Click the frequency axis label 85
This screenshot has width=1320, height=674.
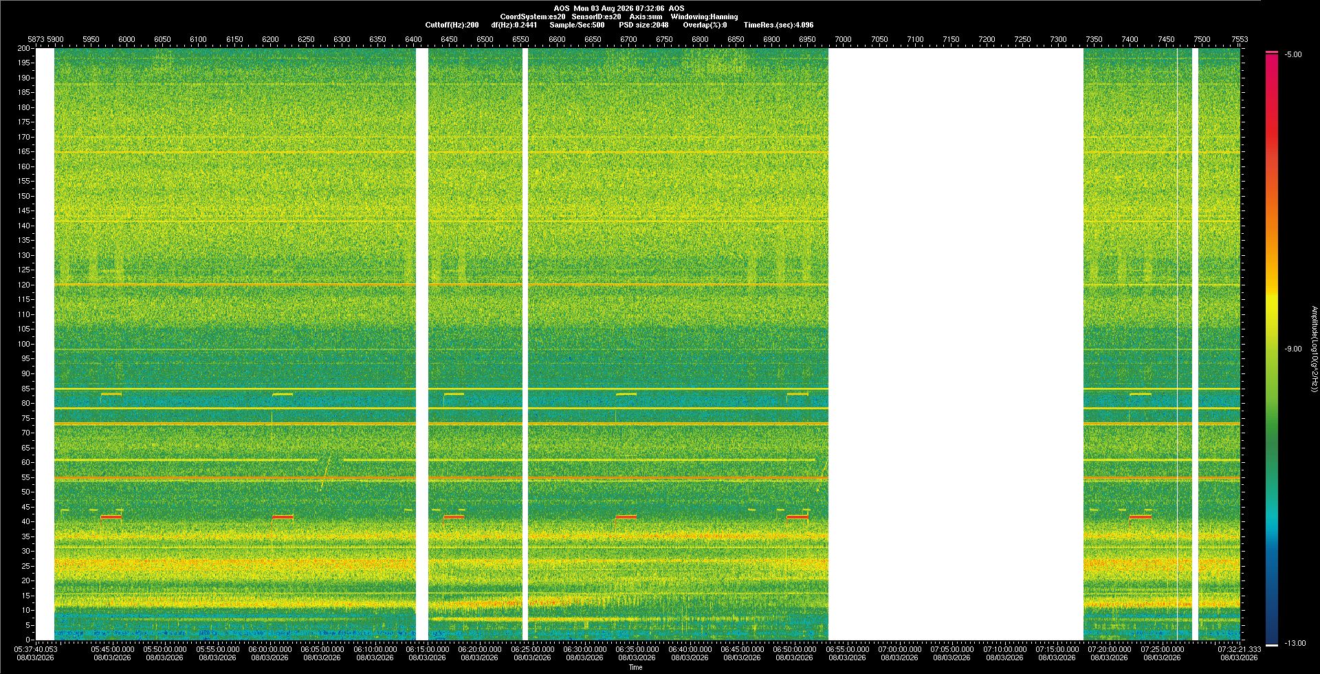click(26, 389)
